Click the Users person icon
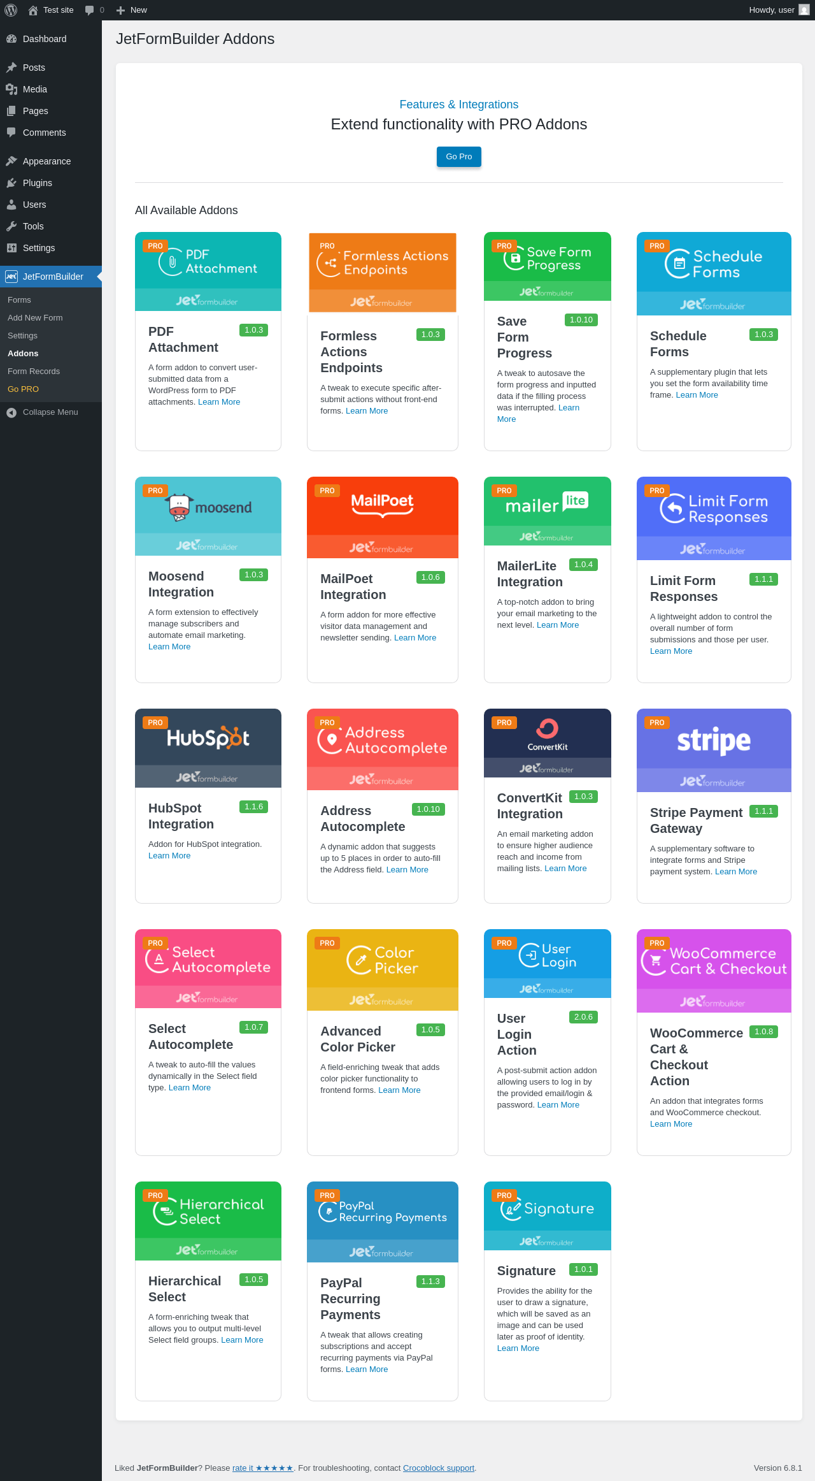 click(x=11, y=205)
